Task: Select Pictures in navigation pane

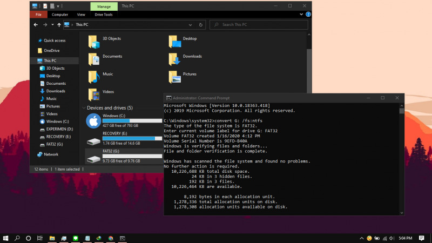Action: coord(53,106)
